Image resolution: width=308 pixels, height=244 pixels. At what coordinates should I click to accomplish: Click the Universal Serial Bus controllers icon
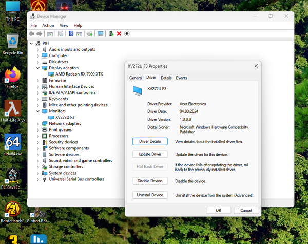tap(44, 179)
